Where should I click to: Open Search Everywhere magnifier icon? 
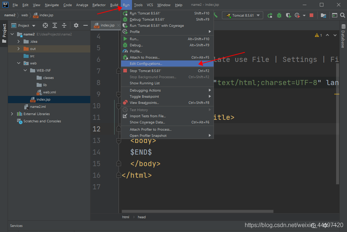[x=342, y=16]
